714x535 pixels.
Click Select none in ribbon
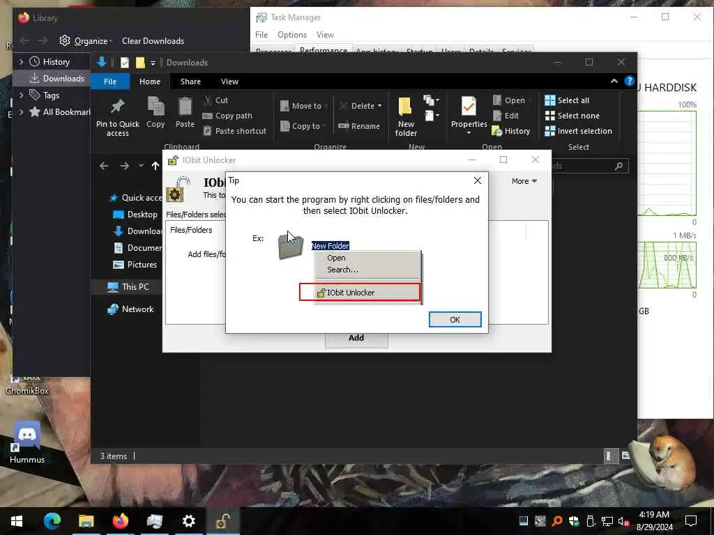pyautogui.click(x=573, y=116)
